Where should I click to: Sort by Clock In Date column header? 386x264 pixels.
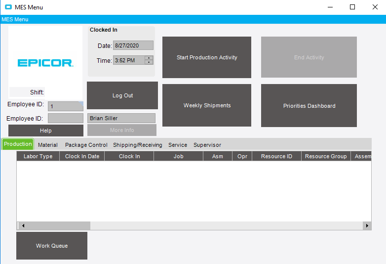[82, 156]
